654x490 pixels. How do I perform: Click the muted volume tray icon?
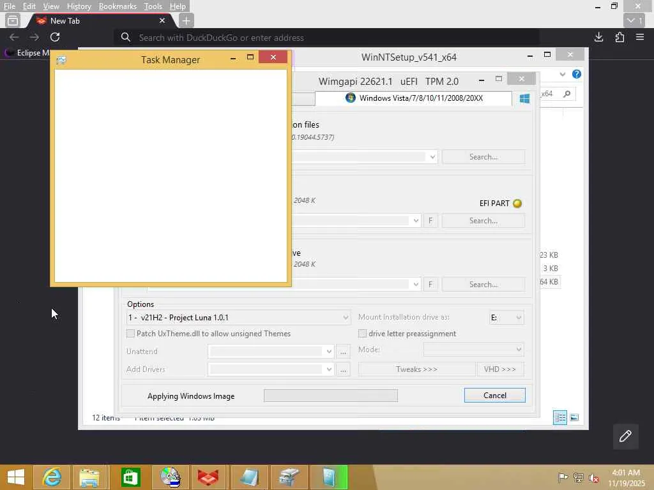pos(593,478)
